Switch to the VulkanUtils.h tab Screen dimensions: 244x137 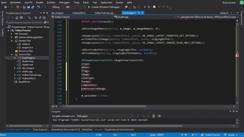coord(79,13)
